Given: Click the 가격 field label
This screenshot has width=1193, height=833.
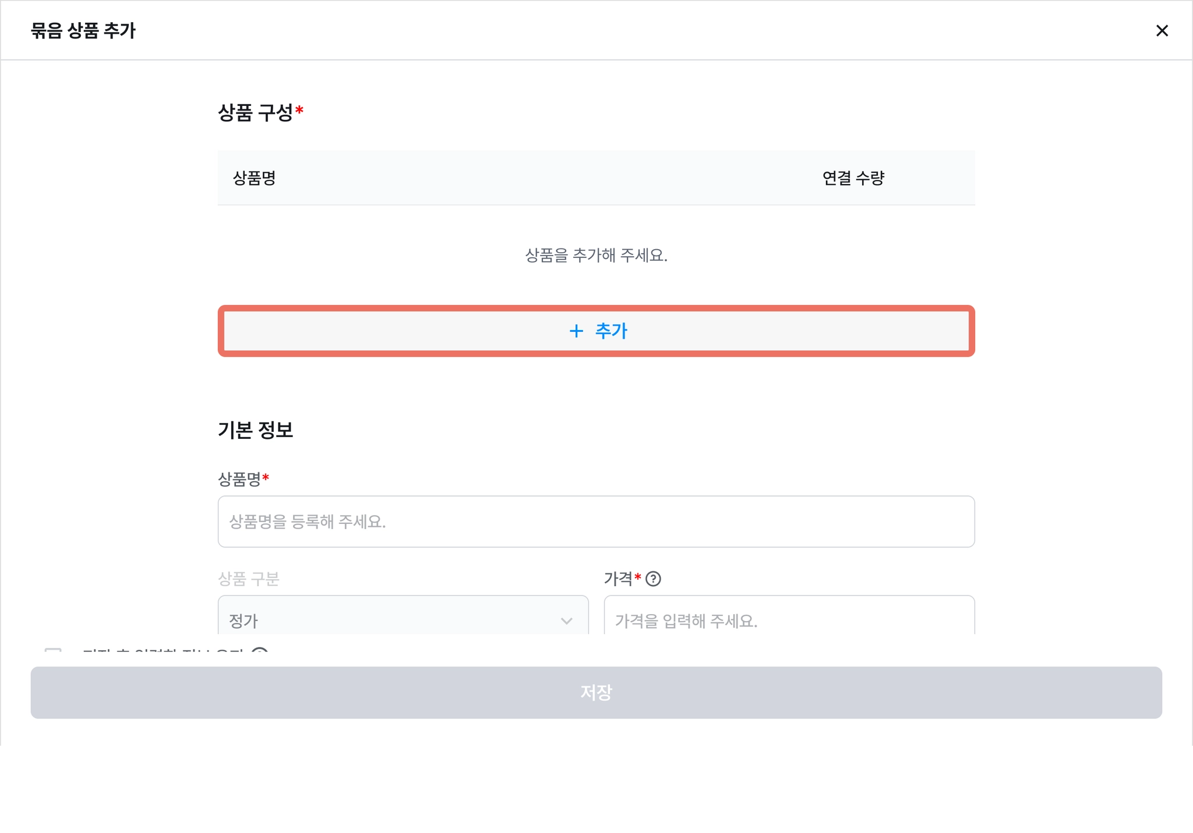Looking at the screenshot, I should 618,579.
